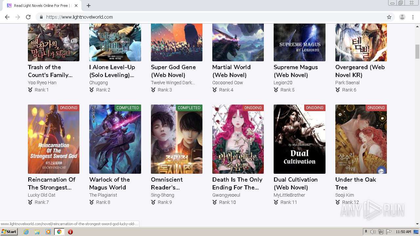The image size is (420, 236).
Task: Click author name Lucky Old Cat below the title
Action: pyautogui.click(x=42, y=195)
